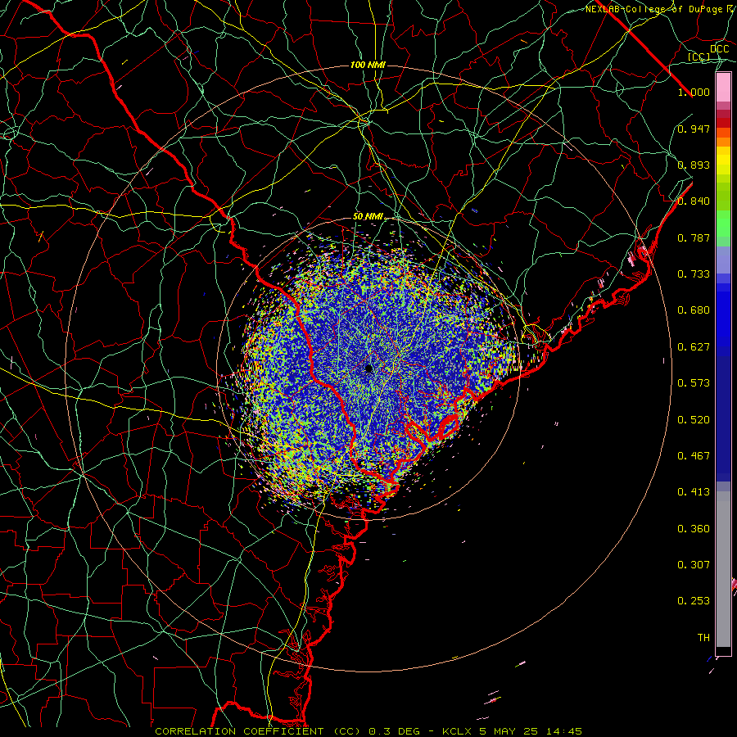
Task: Click the 0.840 scale value
Action: (694, 201)
